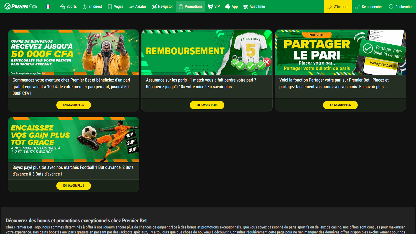Open the Rechercher search
Screen dimensions: 416x234
(401, 7)
